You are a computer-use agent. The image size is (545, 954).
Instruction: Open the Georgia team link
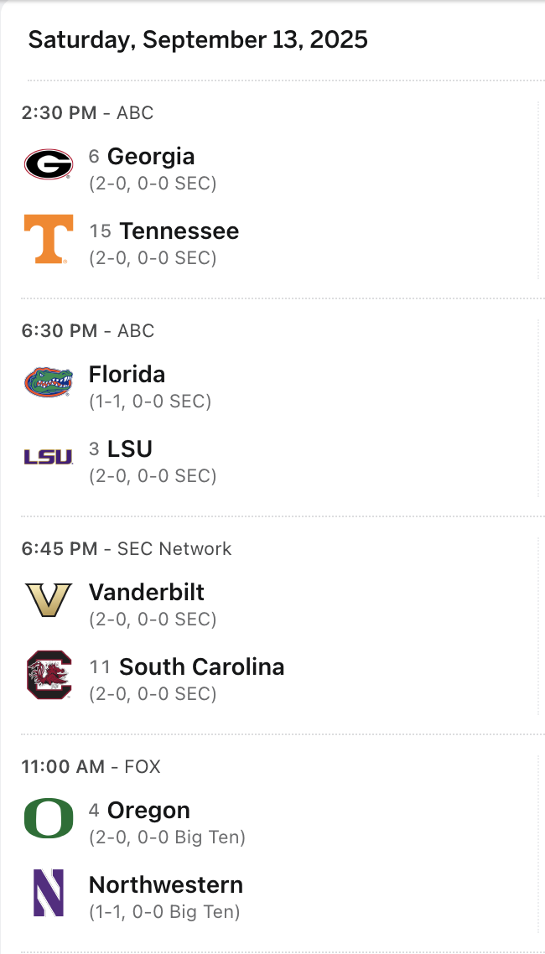tap(151, 157)
